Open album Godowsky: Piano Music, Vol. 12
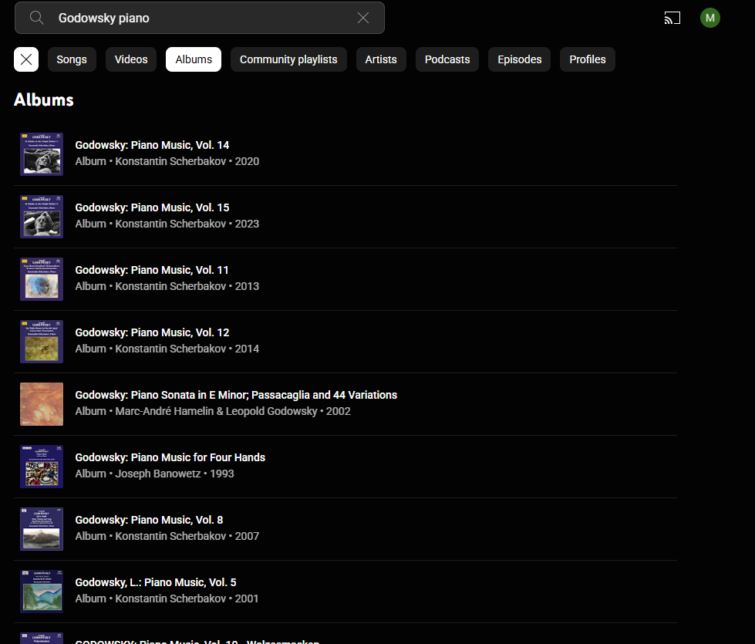The height and width of the screenshot is (644, 755). pos(152,332)
